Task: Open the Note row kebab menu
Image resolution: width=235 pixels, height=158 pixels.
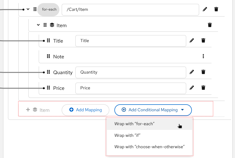Action: 203,56
